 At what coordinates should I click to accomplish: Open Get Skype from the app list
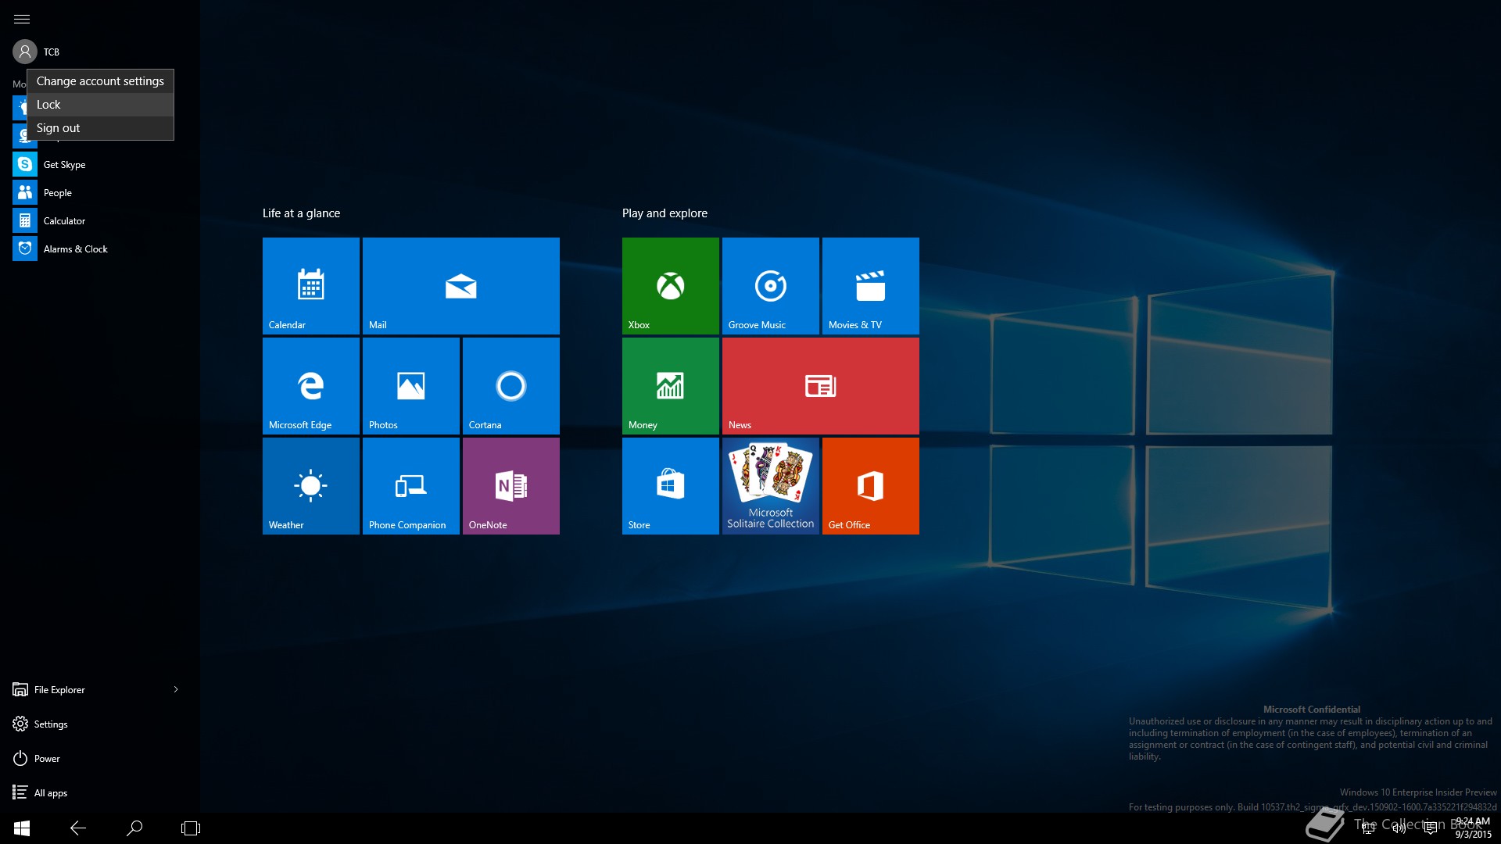[100, 164]
